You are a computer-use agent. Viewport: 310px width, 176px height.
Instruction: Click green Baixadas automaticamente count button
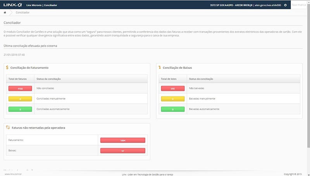(x=172, y=109)
